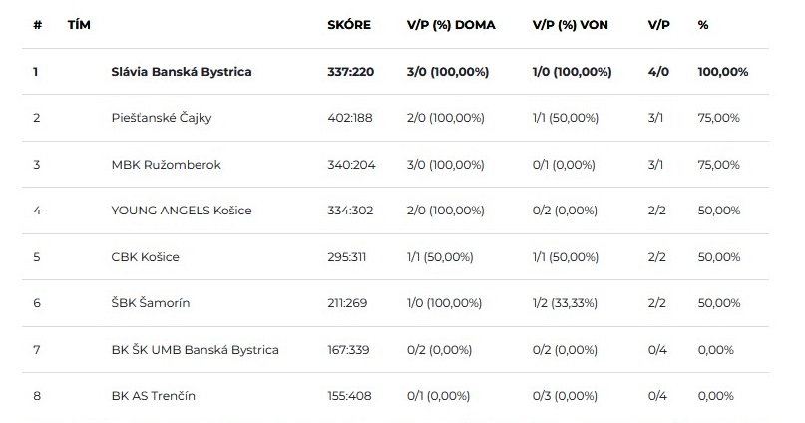
Task: Open Piešťanské Čajky team page
Action: click(162, 118)
